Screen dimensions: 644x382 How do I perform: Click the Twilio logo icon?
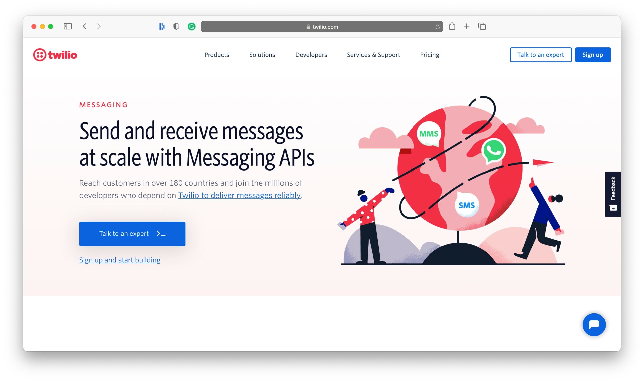coord(41,55)
